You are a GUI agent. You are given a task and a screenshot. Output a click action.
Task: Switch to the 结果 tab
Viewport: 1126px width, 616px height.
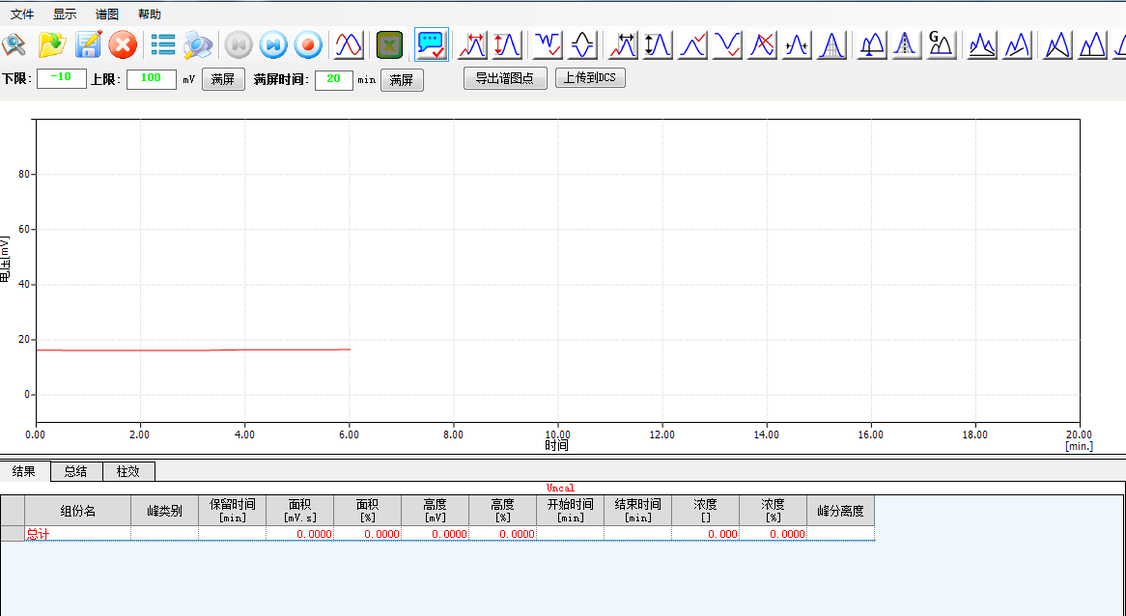tap(24, 472)
